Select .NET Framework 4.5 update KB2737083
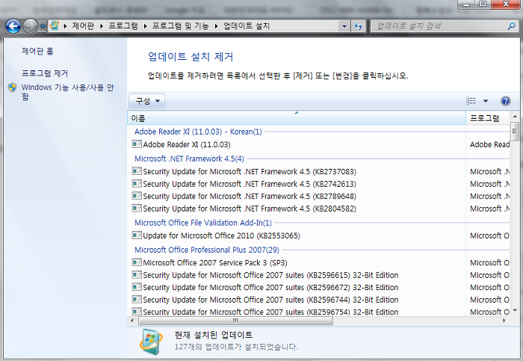 pyautogui.click(x=250, y=171)
